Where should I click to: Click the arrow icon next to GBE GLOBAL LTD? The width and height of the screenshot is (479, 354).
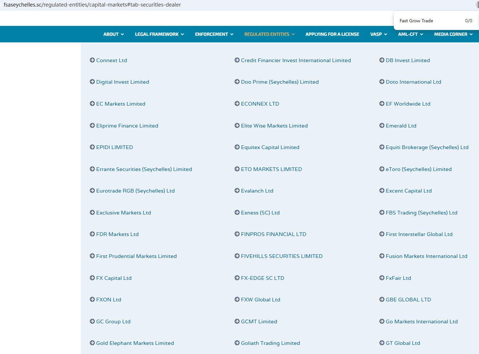coord(382,300)
